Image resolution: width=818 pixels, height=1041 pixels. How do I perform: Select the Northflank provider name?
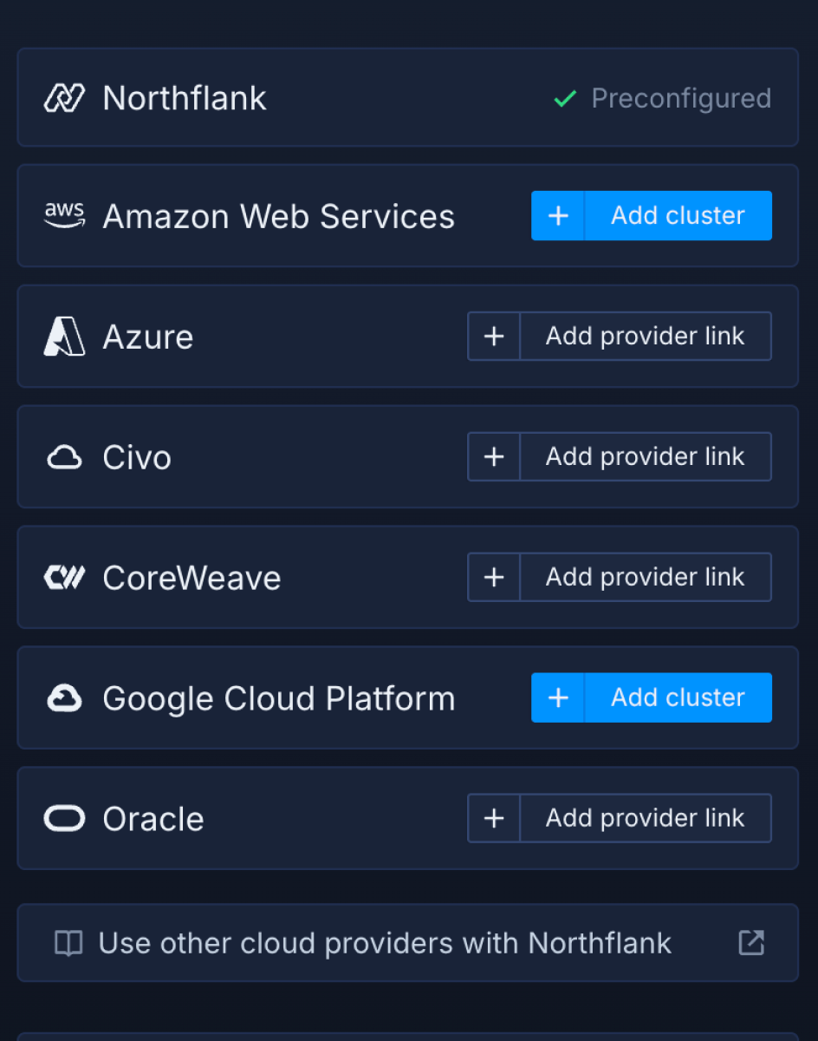pyautogui.click(x=185, y=98)
